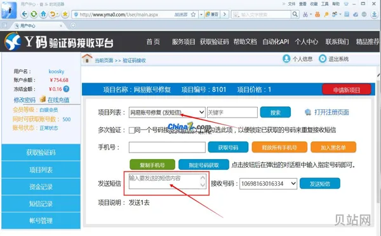Open the 服务项目 nav item
This screenshot has height=236, width=381.
click(x=184, y=41)
